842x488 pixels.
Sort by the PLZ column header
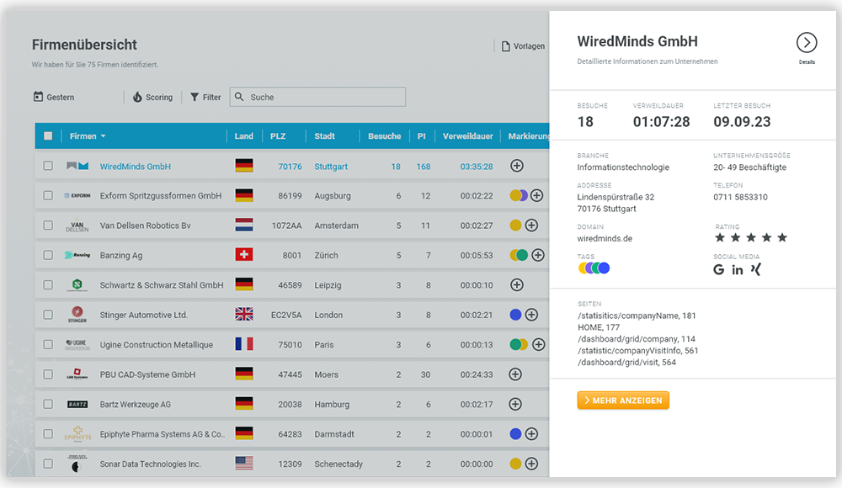tap(278, 135)
